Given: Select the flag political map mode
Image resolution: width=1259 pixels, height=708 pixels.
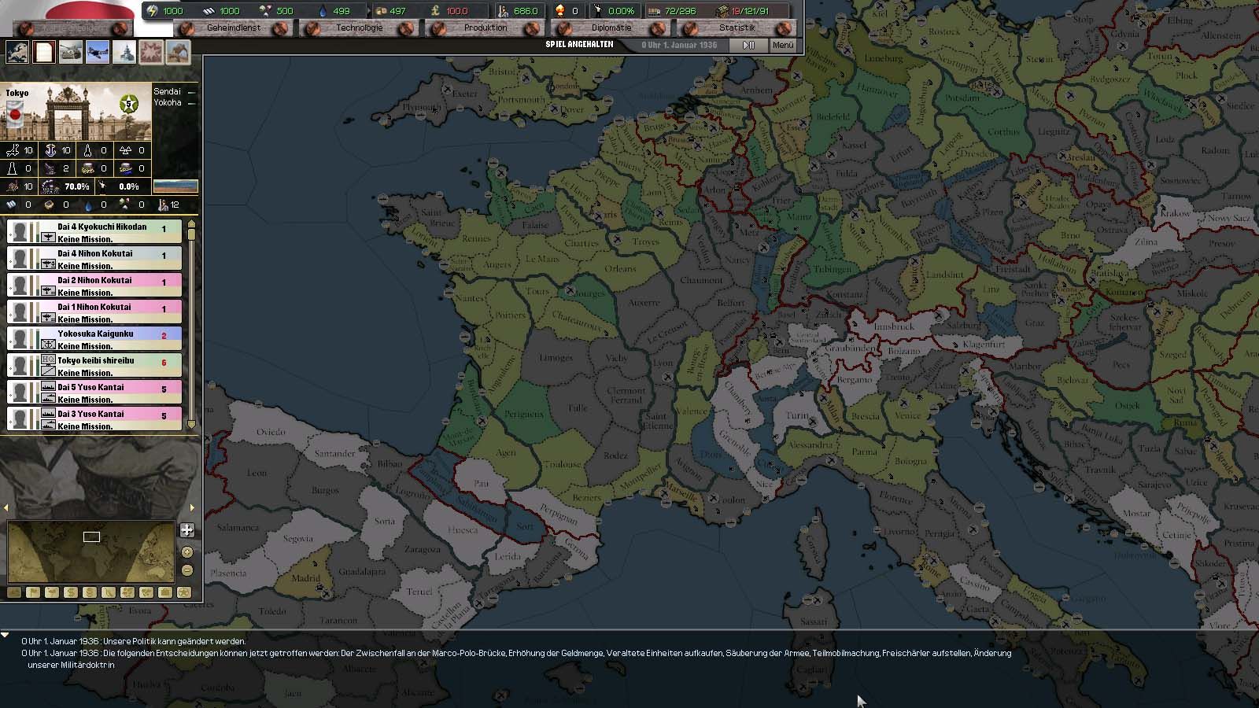Looking at the screenshot, I should point(33,592).
